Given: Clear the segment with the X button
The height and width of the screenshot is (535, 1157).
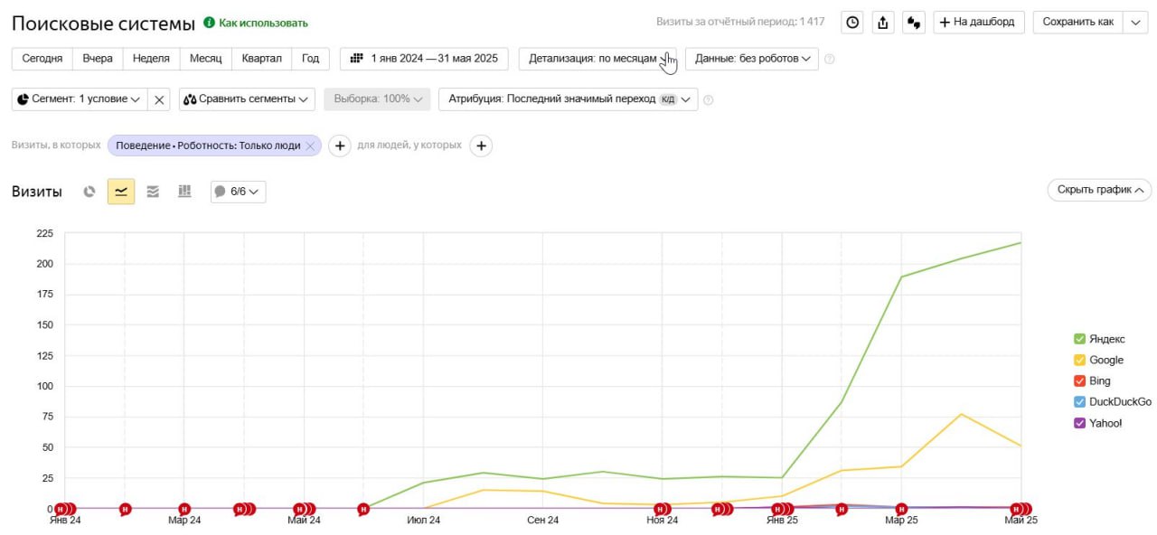Looking at the screenshot, I should tap(159, 99).
